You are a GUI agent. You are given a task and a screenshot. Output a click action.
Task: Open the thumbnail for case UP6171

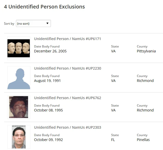tap(19, 48)
